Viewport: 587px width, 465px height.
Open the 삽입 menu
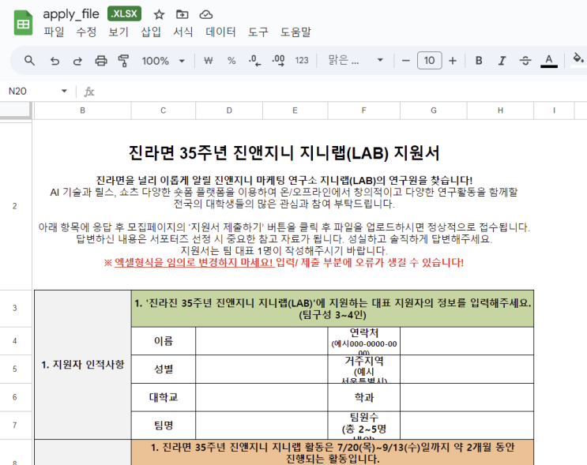[x=150, y=32]
